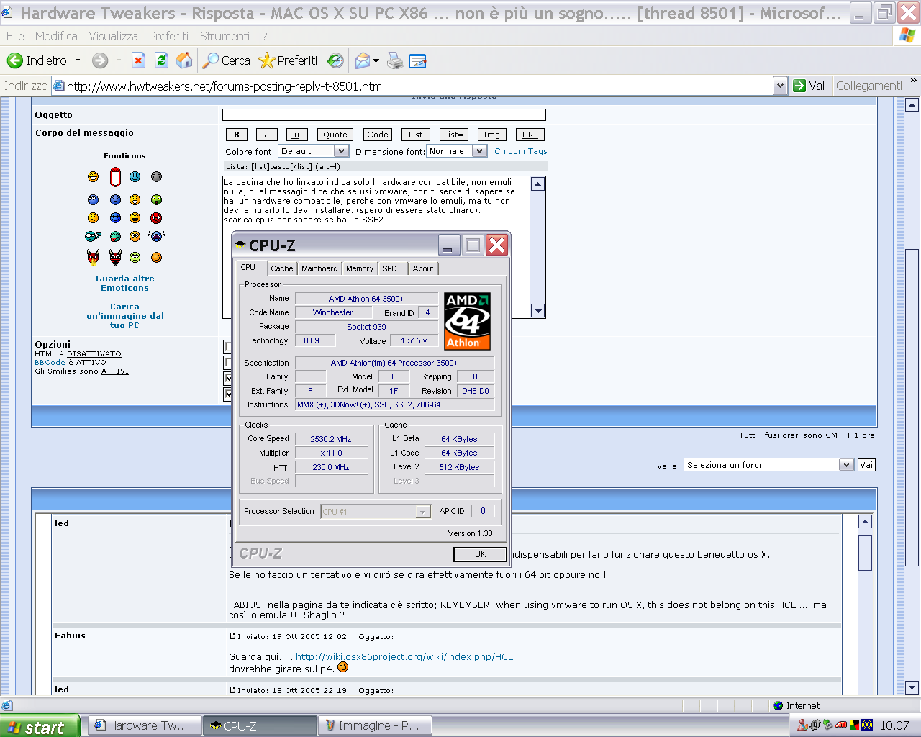Click the Start button

tap(40, 726)
